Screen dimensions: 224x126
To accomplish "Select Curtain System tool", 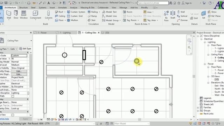I will 76,12.
